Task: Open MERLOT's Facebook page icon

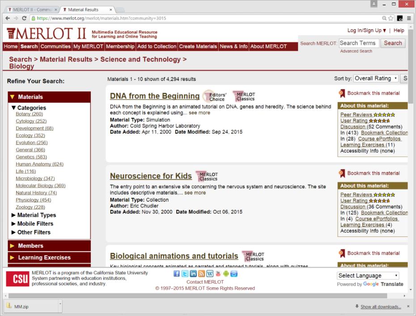Action: coord(176,273)
